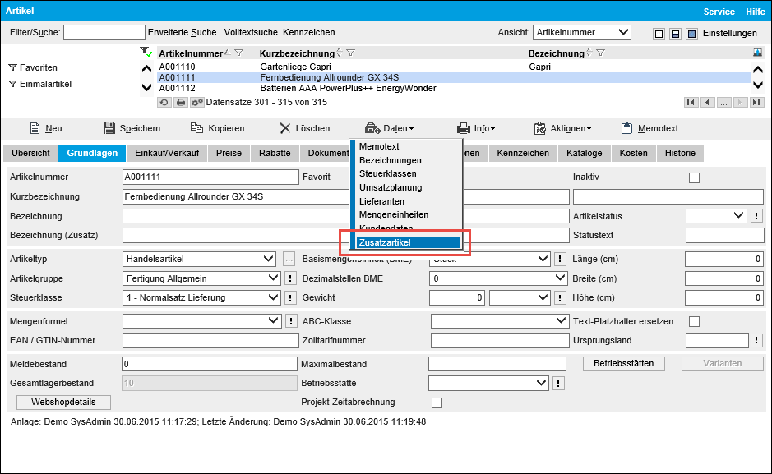Viewport: 772px width, 474px height.
Task: Click the sort arrows next to Artikelnummer header
Action: tap(227, 53)
